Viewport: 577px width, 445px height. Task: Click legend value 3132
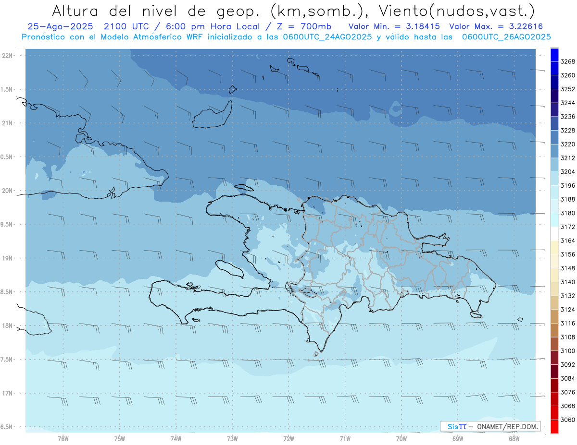[568, 296]
